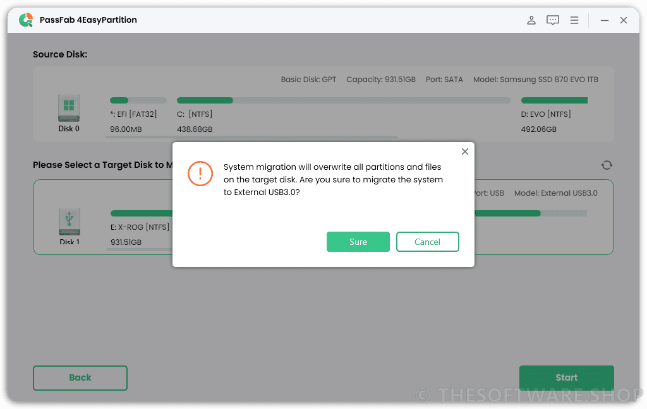Select the D: EVO [NTFS] label
The height and width of the screenshot is (409, 647).
click(546, 114)
